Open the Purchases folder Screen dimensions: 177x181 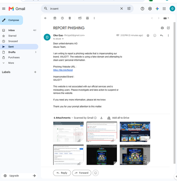pos(19,58)
